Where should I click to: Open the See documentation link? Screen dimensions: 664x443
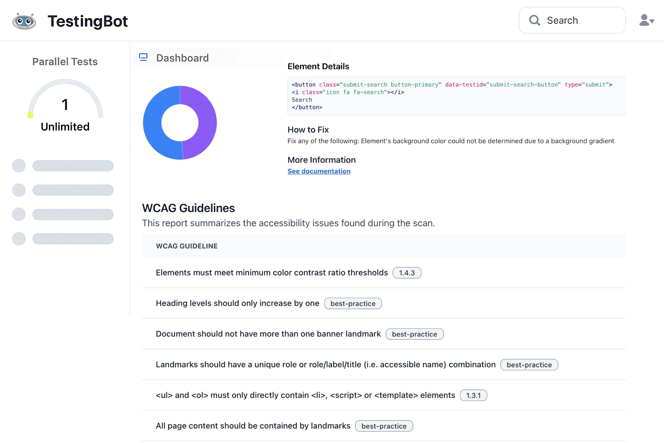[319, 171]
